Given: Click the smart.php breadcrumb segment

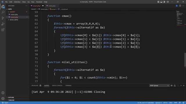Looking at the screenshot, I should 44,9.
